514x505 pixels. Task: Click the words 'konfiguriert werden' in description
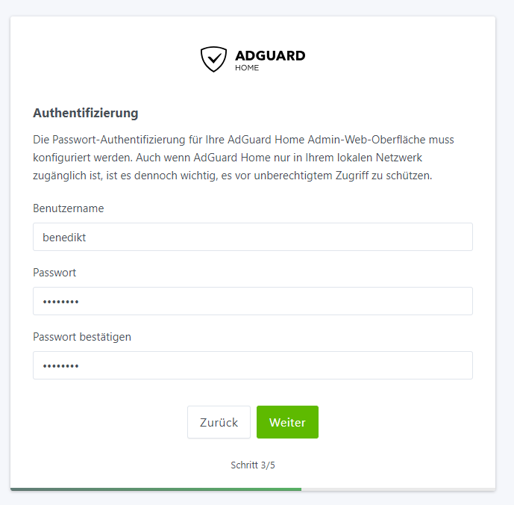click(83, 158)
